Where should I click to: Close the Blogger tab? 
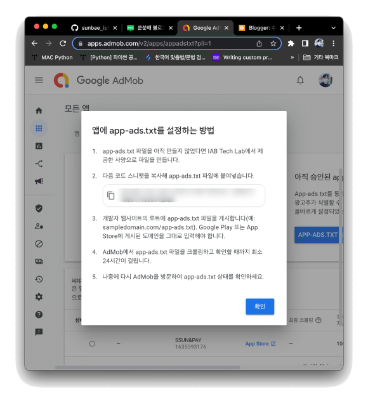[x=282, y=28]
